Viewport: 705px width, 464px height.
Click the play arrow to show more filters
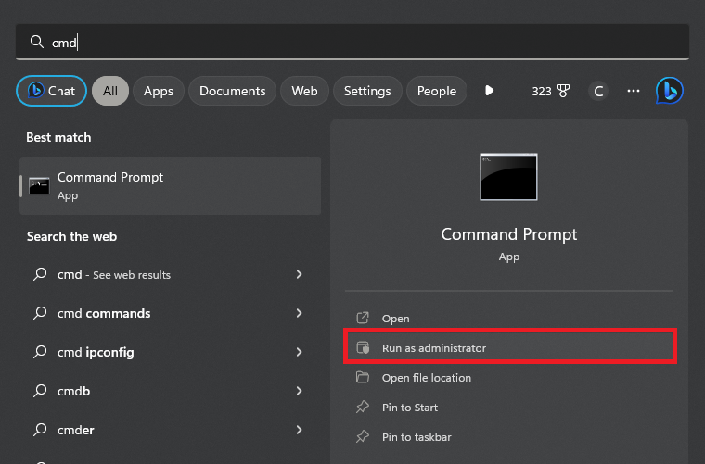(x=489, y=91)
